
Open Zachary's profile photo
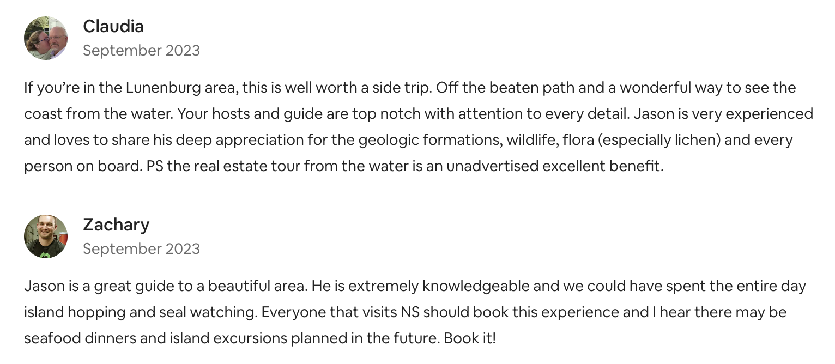pos(46,236)
